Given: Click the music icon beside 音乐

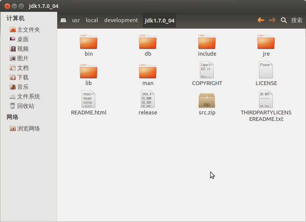Looking at the screenshot, I should [13, 87].
